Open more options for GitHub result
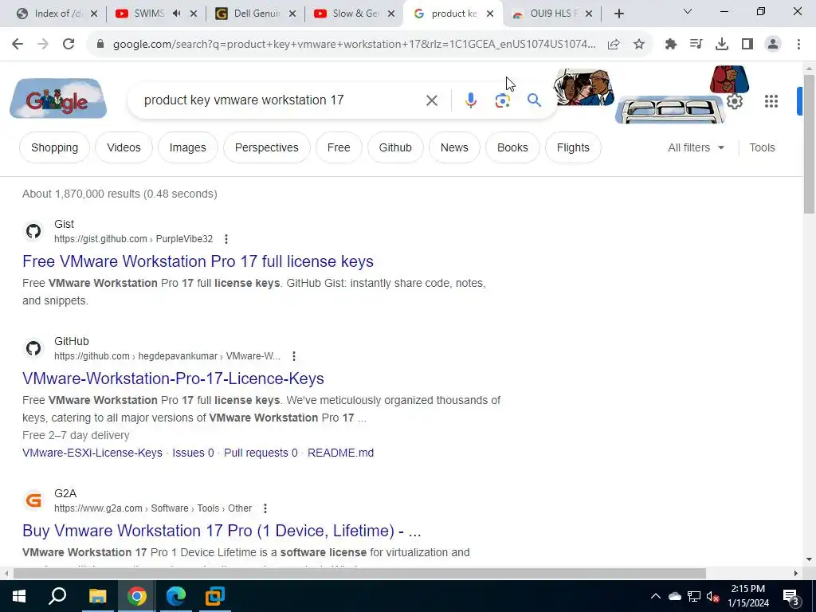This screenshot has width=816, height=612. coord(294,356)
